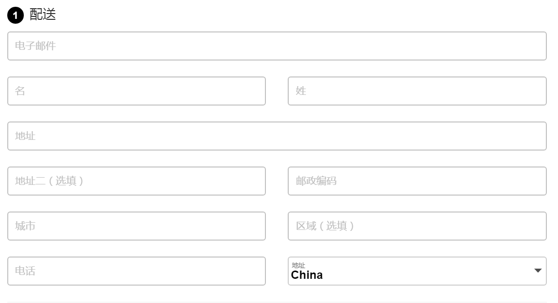Click the dropdown arrow in the country selector
558x303 pixels.
pos(538,271)
